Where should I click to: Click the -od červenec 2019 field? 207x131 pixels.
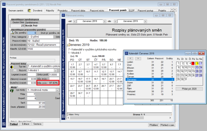(x=90, y=21)
